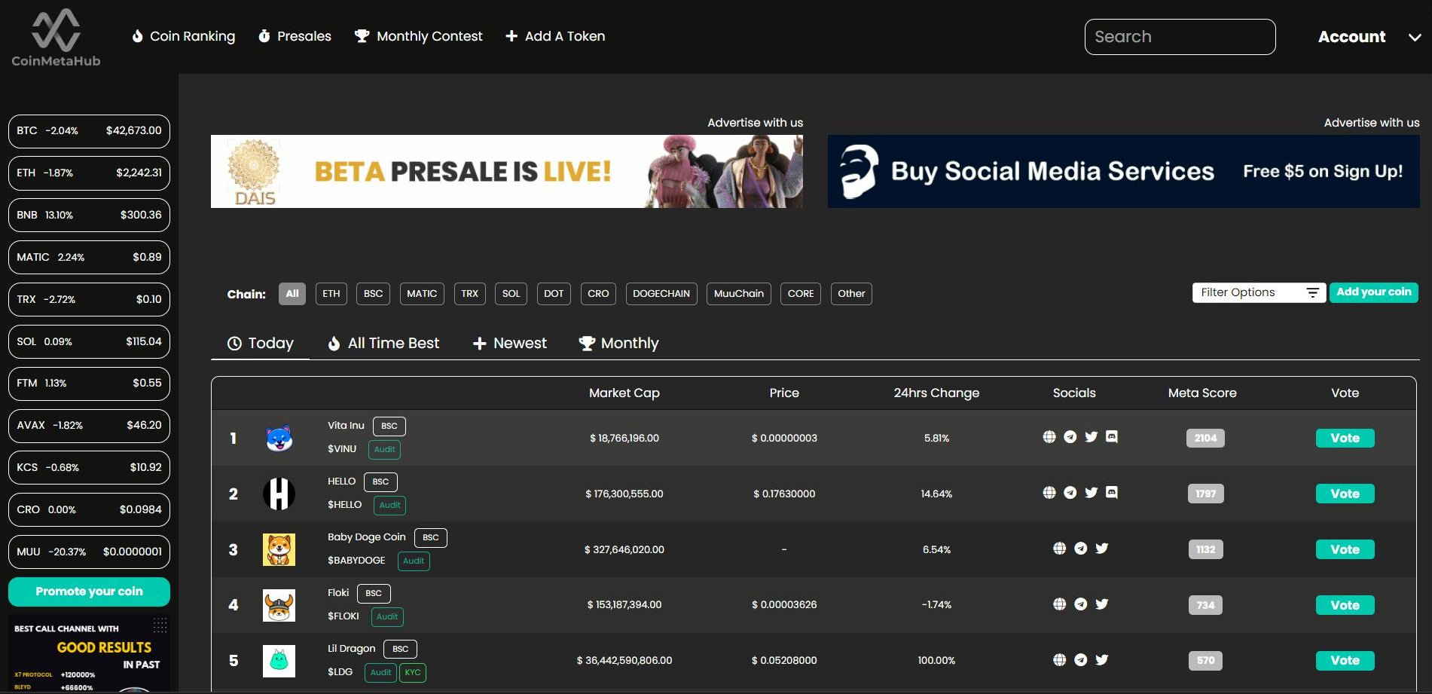Vote for Baby Doge Coin
The height and width of the screenshot is (694, 1432).
point(1345,549)
